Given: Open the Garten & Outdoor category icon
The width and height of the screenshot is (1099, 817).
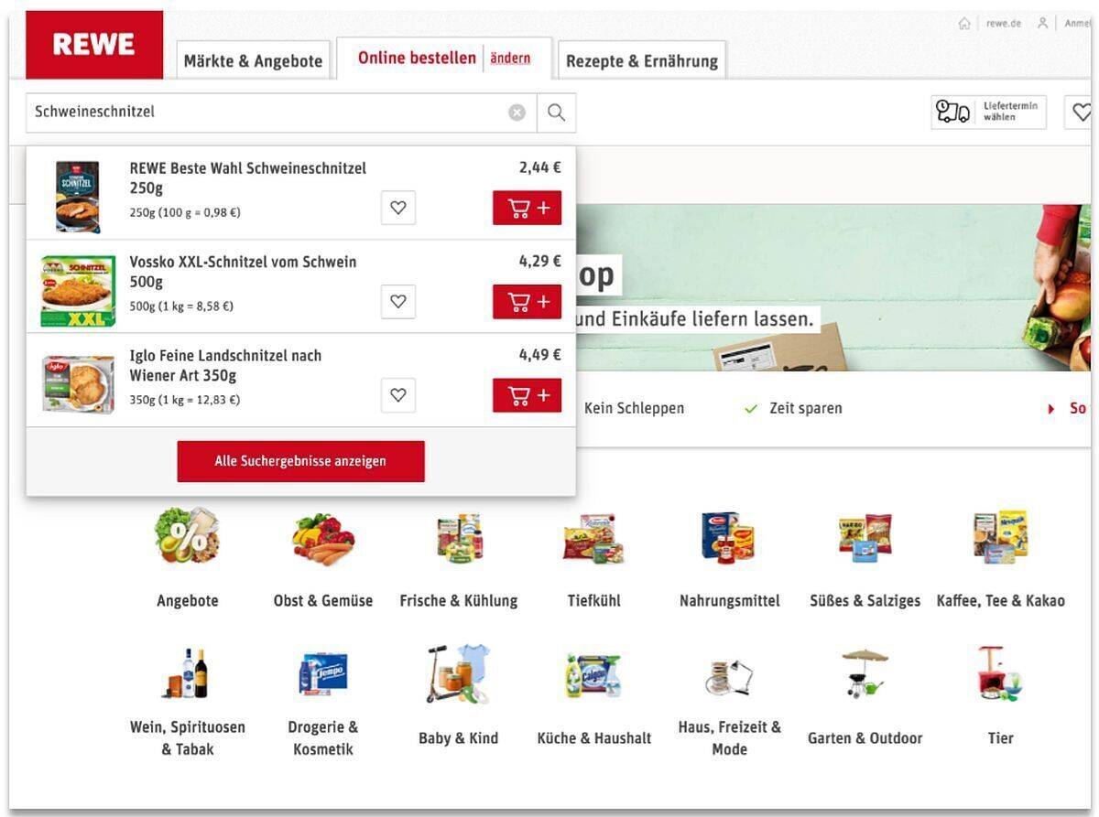Looking at the screenshot, I should [x=865, y=673].
